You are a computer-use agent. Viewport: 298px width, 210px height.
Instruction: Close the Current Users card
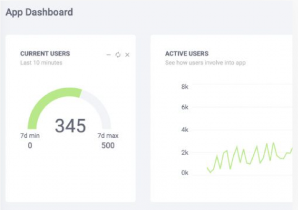click(128, 55)
